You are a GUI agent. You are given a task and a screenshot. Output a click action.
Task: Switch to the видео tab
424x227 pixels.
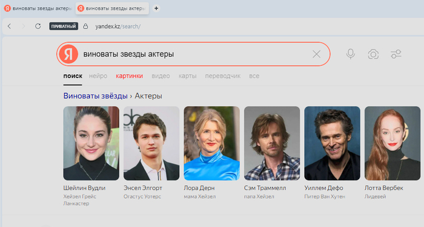(x=161, y=76)
